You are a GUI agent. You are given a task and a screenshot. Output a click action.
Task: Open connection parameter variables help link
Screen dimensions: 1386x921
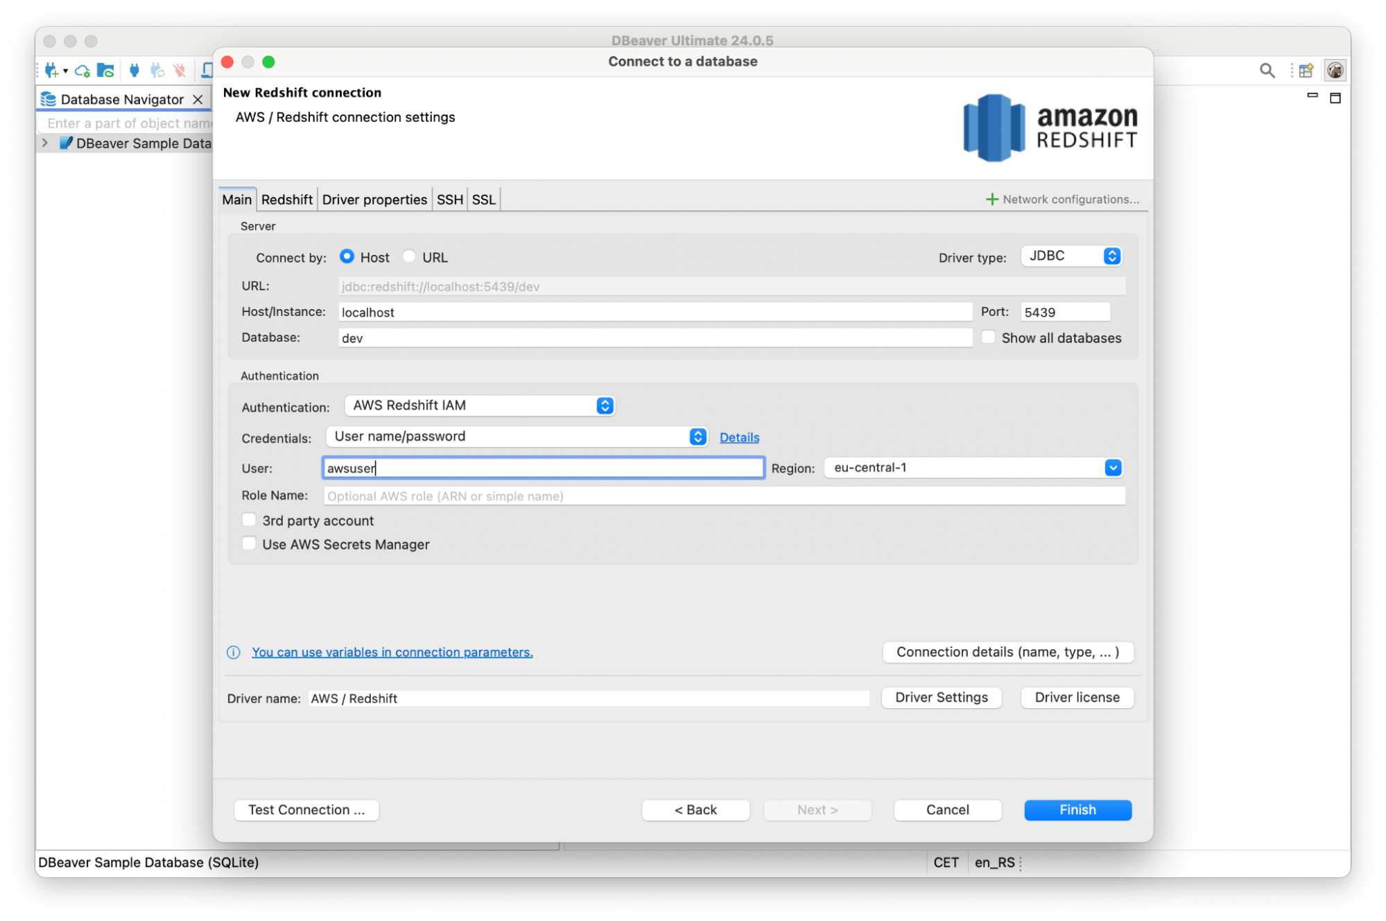392,651
